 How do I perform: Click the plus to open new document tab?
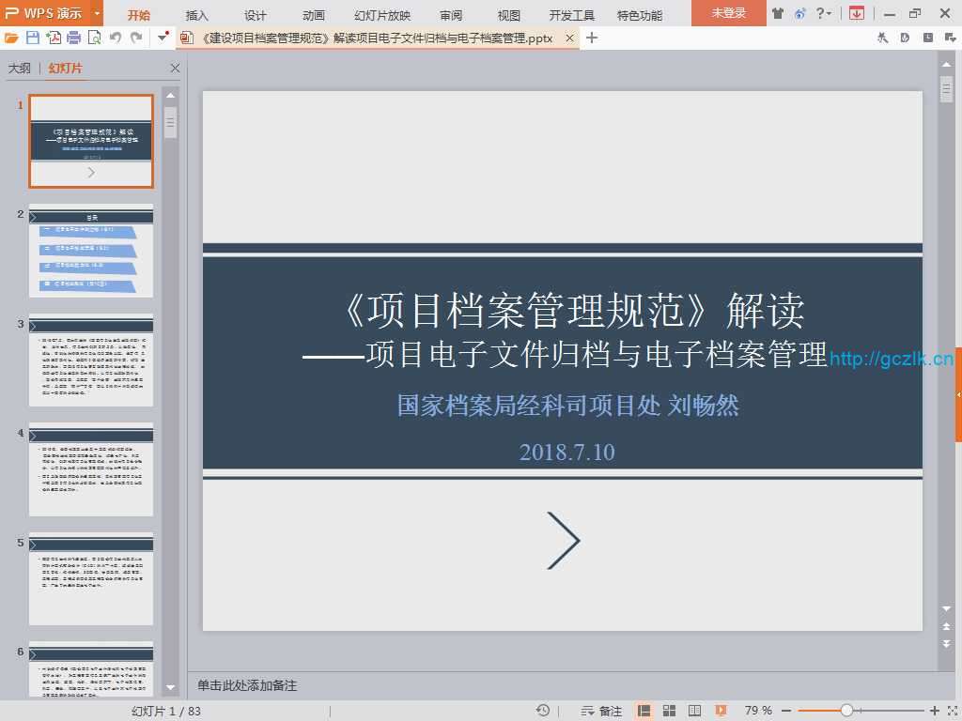pyautogui.click(x=592, y=38)
